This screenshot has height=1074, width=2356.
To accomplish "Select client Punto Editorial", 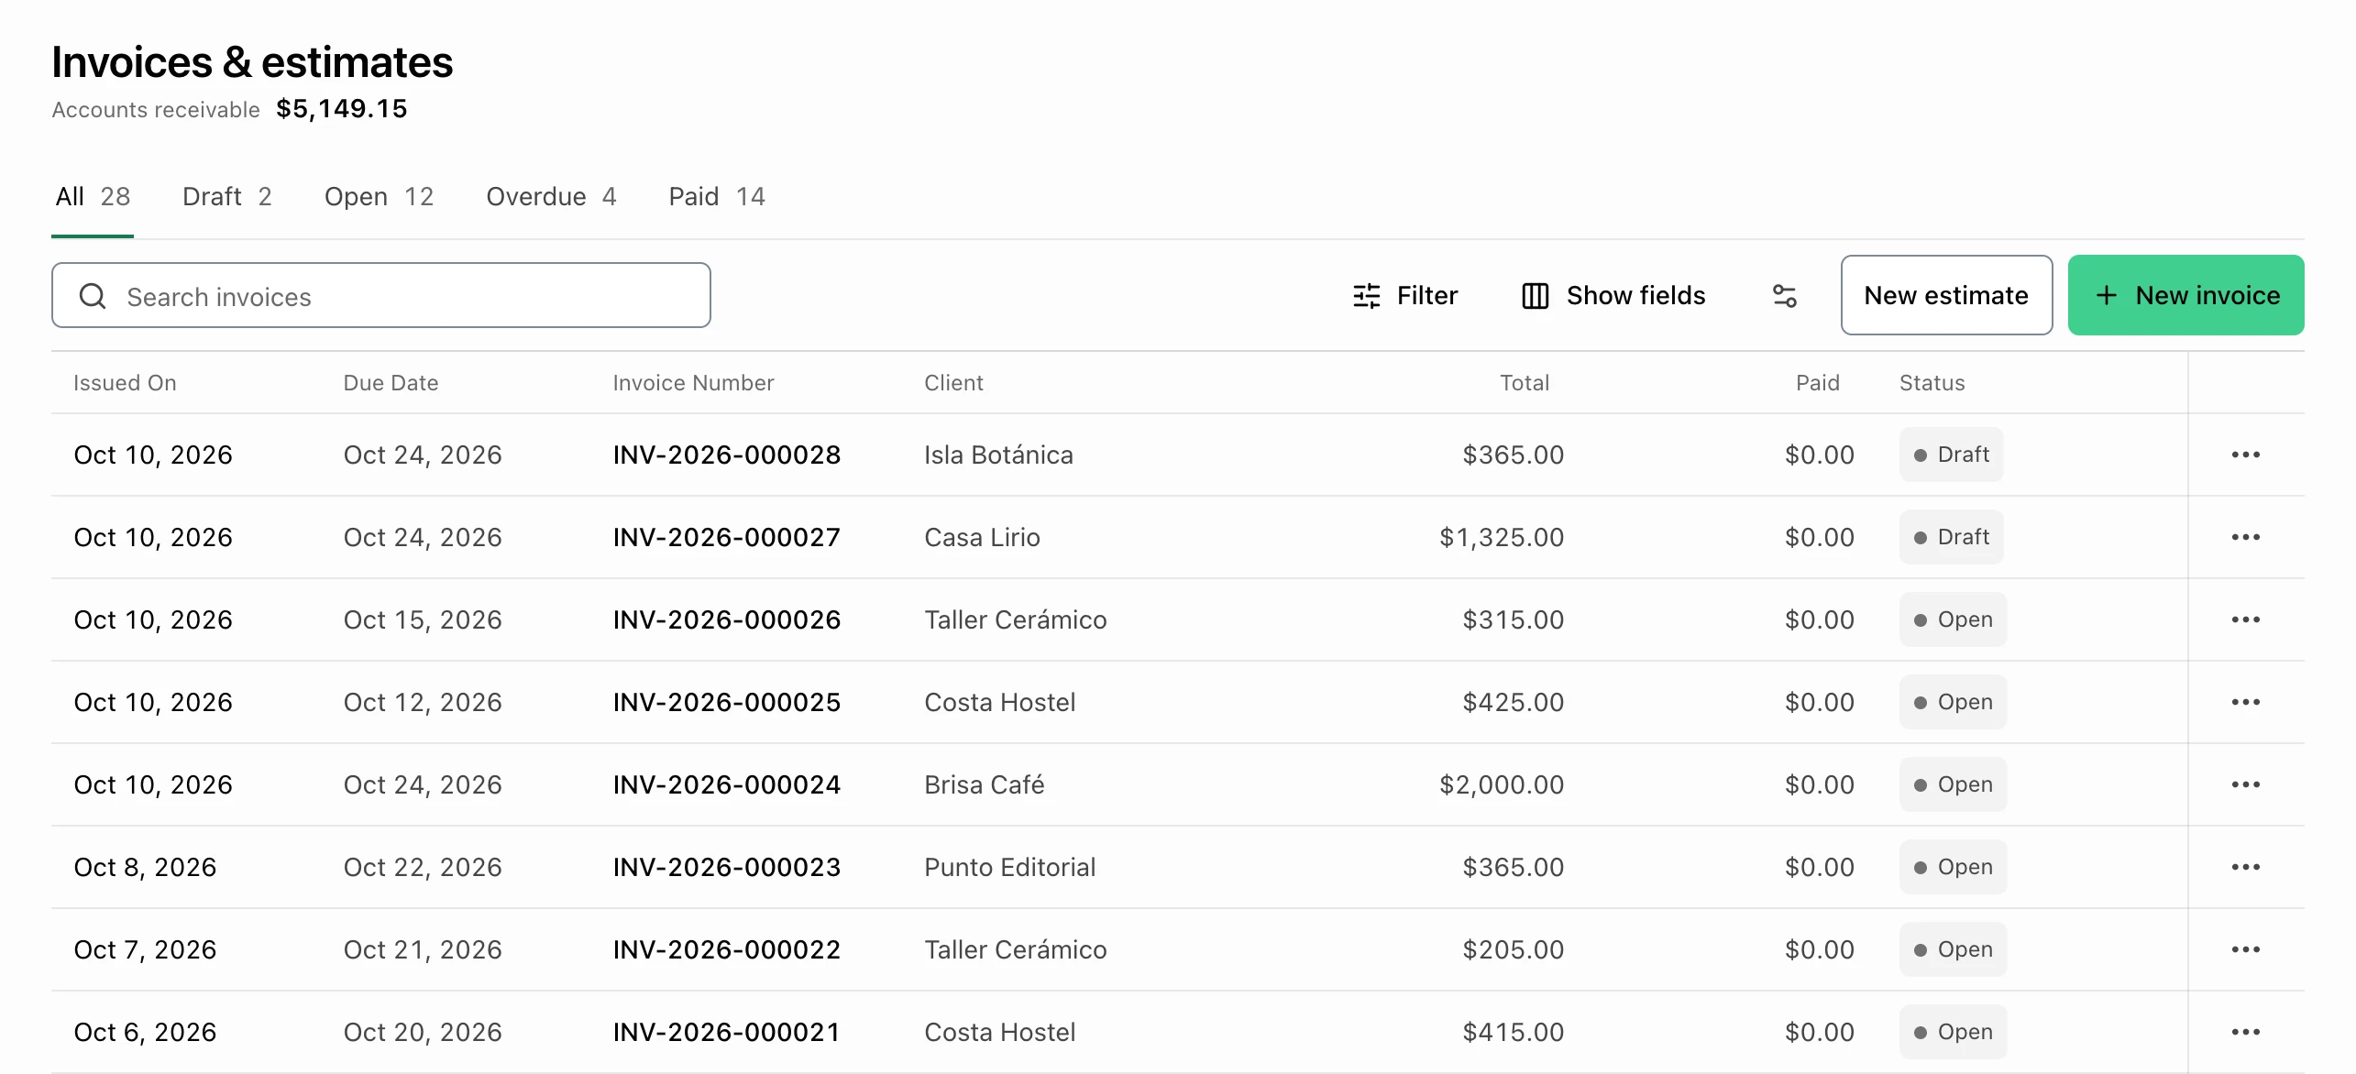I will tap(1009, 867).
